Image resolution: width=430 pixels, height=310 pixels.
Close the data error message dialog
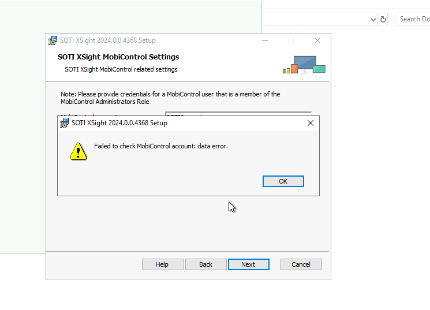point(311,123)
